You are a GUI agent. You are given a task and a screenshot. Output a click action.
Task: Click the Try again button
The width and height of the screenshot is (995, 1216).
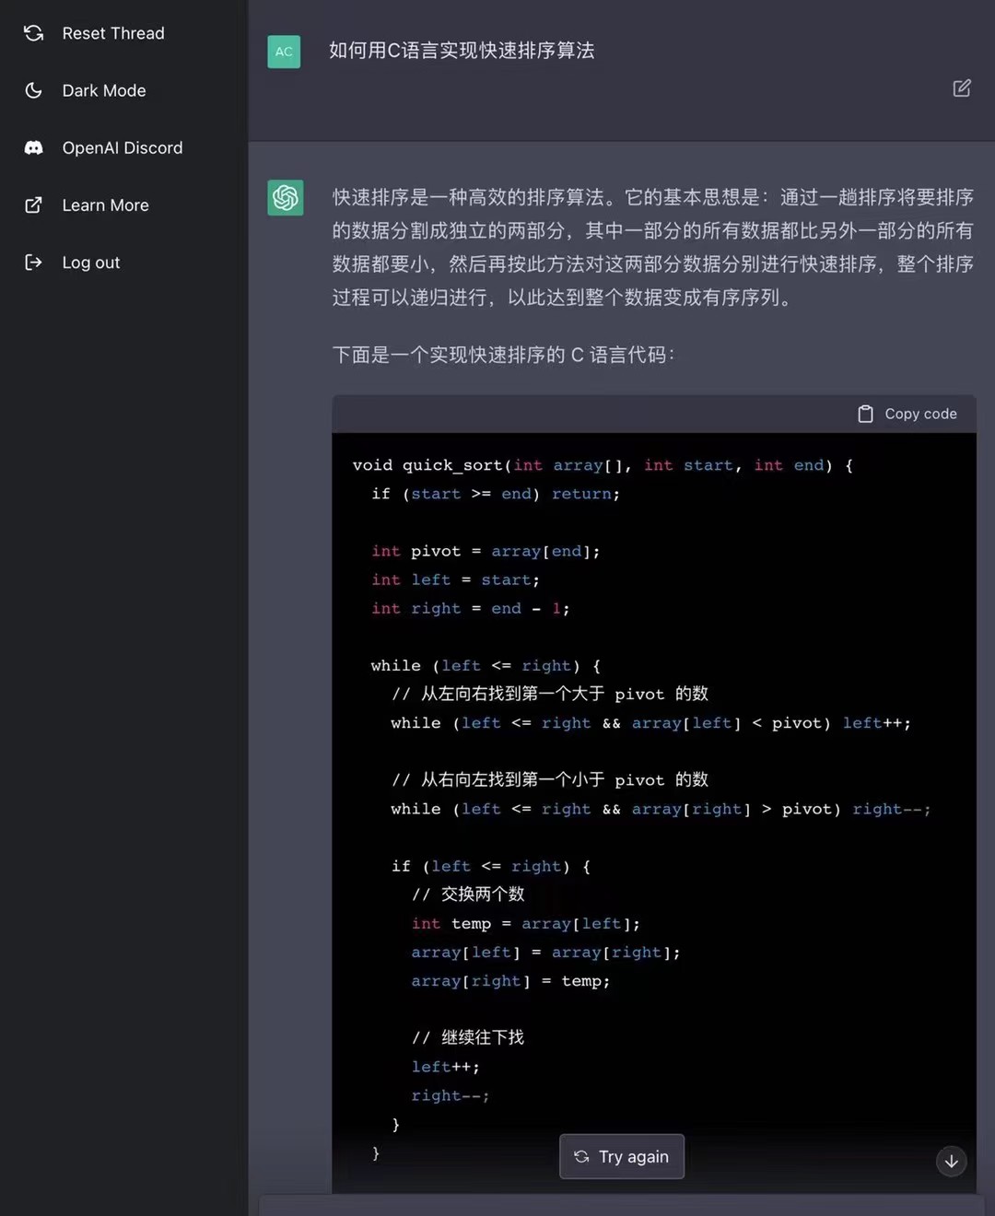622,1156
